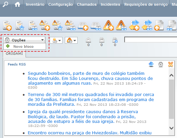Open the Requisições de serviço menu
The image size is (177, 138).
pos(146,4)
